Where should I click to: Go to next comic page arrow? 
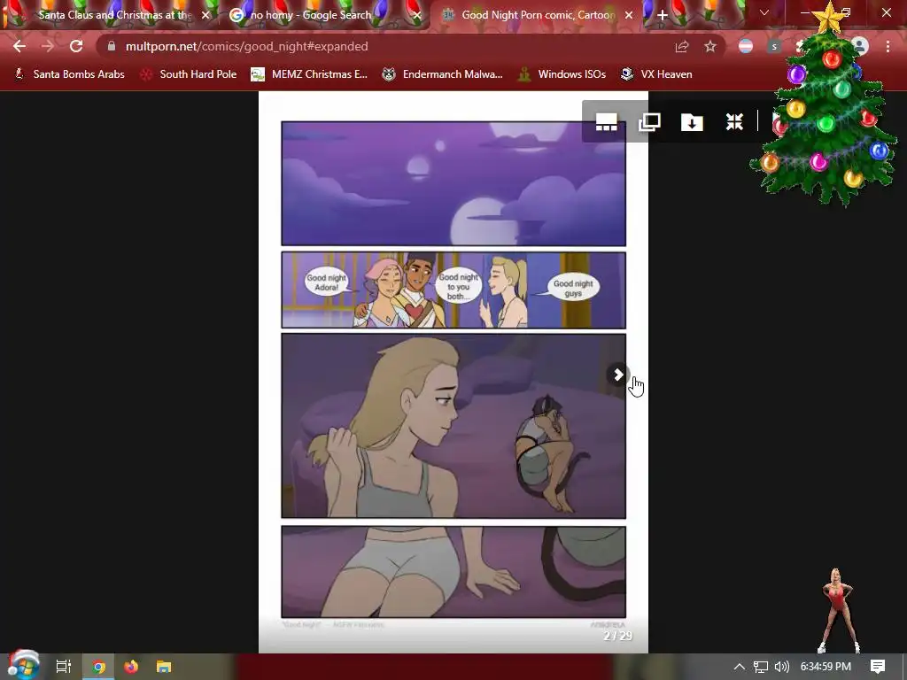(617, 375)
